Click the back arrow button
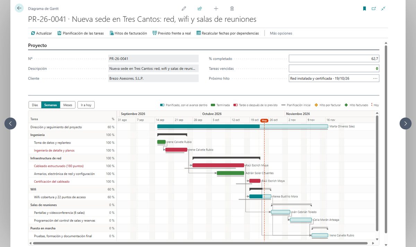416x247 pixels. pyautogui.click(x=19, y=8)
